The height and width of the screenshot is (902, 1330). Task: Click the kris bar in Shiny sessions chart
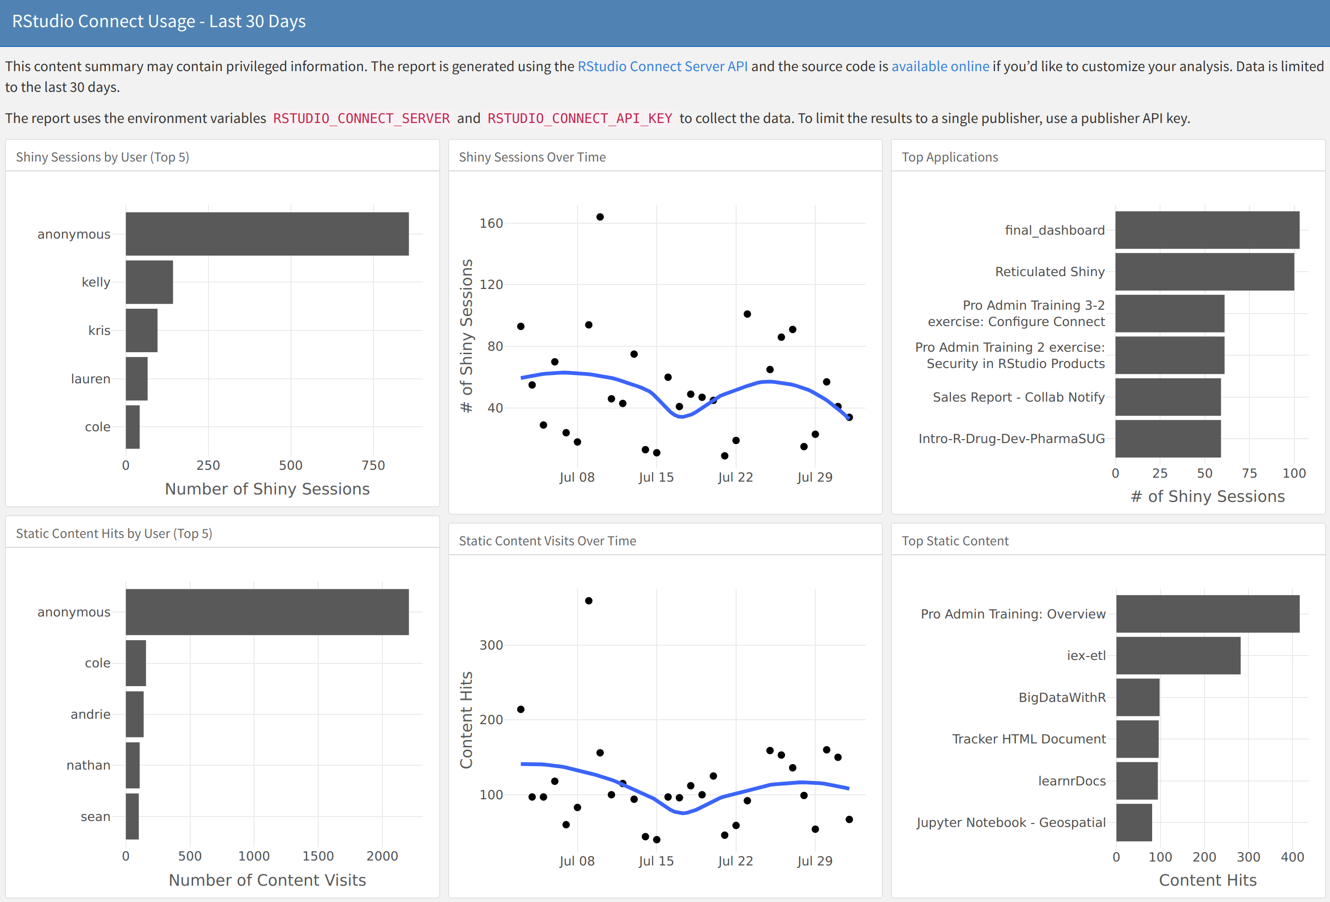141,330
